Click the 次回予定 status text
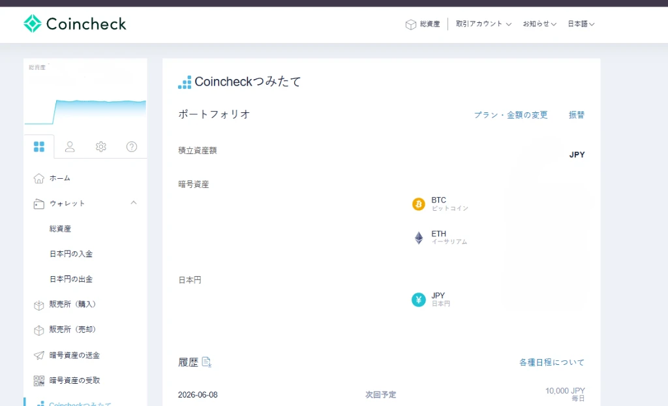 tap(380, 394)
